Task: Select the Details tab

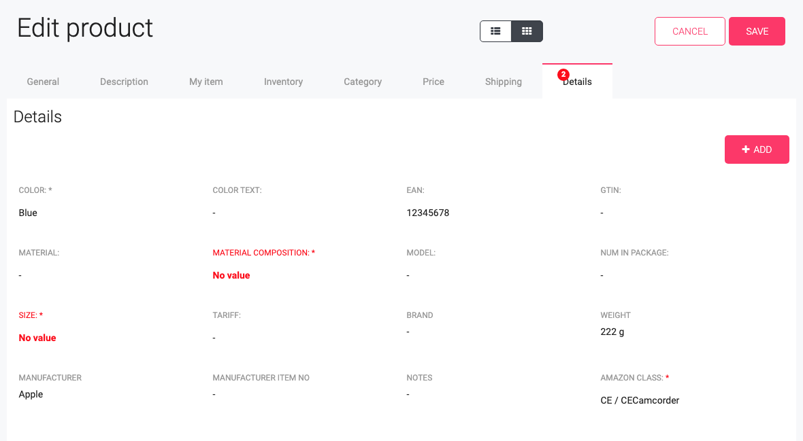Action: [577, 82]
